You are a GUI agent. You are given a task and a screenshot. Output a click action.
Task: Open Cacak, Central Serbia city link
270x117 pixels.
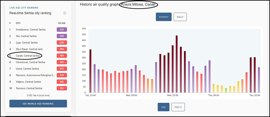pos(28,56)
